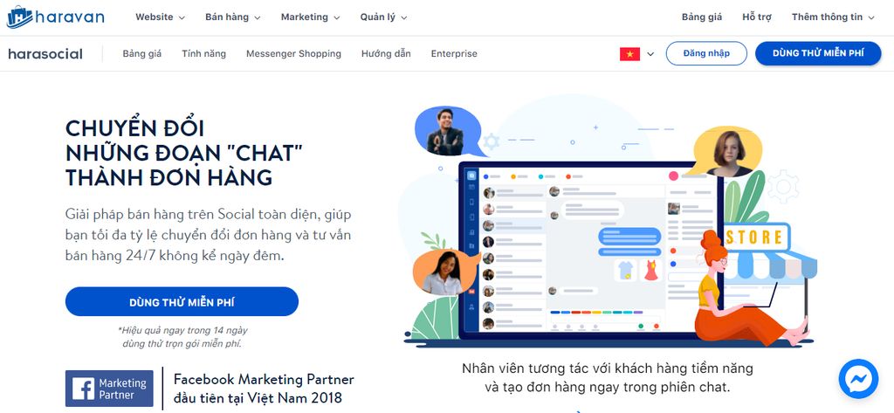The width and height of the screenshot is (894, 413).
Task: Click the harasocial brand logo
Action: click(45, 54)
